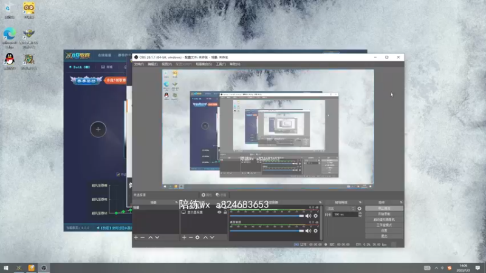Open Microsoft Edge desktop icon
This screenshot has width=486, height=273.
click(x=10, y=38)
